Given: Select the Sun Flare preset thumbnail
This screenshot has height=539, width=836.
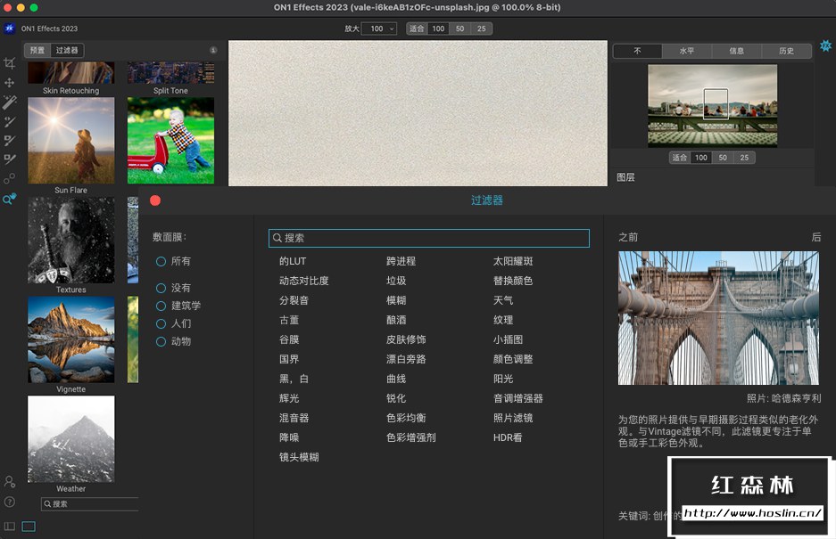Looking at the screenshot, I should (x=70, y=141).
